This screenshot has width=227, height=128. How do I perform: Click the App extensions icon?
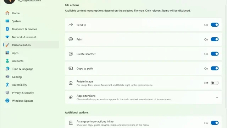pos(71,97)
